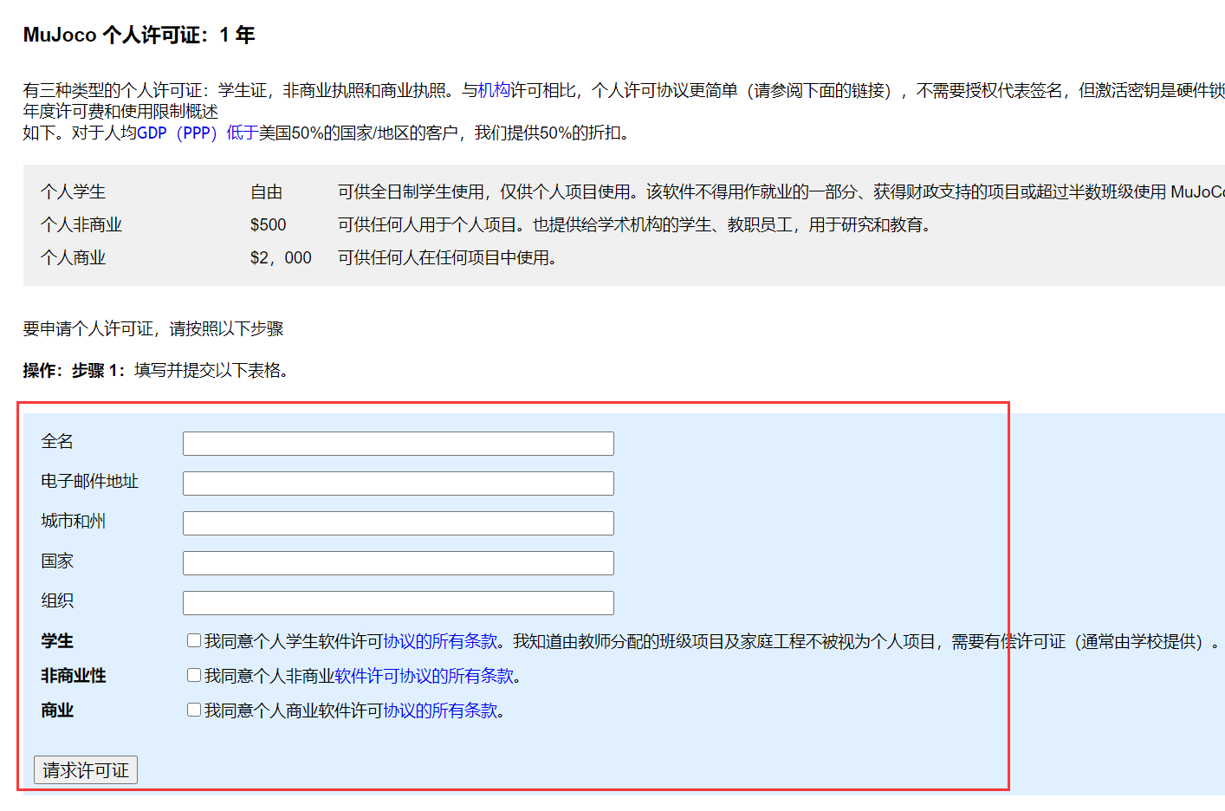The image size is (1225, 811).
Task: Click the 可供任何人在任何项目中使用 description
Action: coord(447,258)
